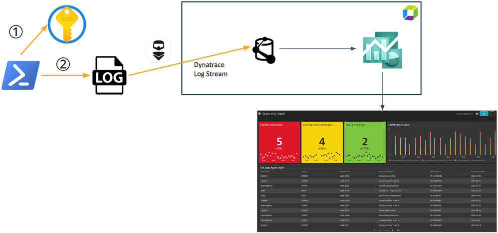Click the LOG file icon
The image size is (498, 233).
[109, 75]
